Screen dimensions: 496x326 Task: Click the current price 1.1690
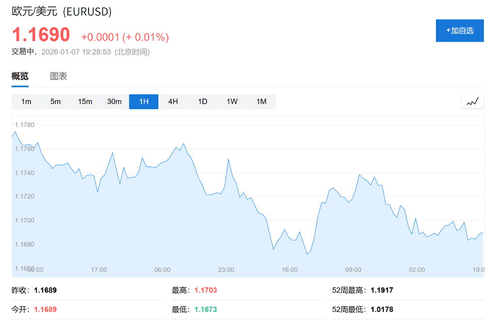pyautogui.click(x=41, y=35)
